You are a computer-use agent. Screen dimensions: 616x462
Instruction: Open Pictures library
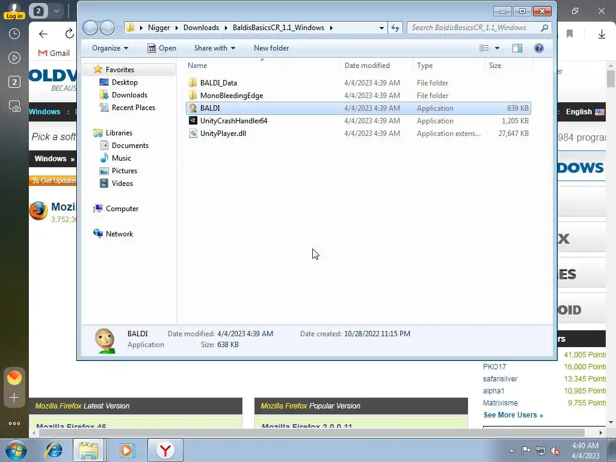[124, 170]
